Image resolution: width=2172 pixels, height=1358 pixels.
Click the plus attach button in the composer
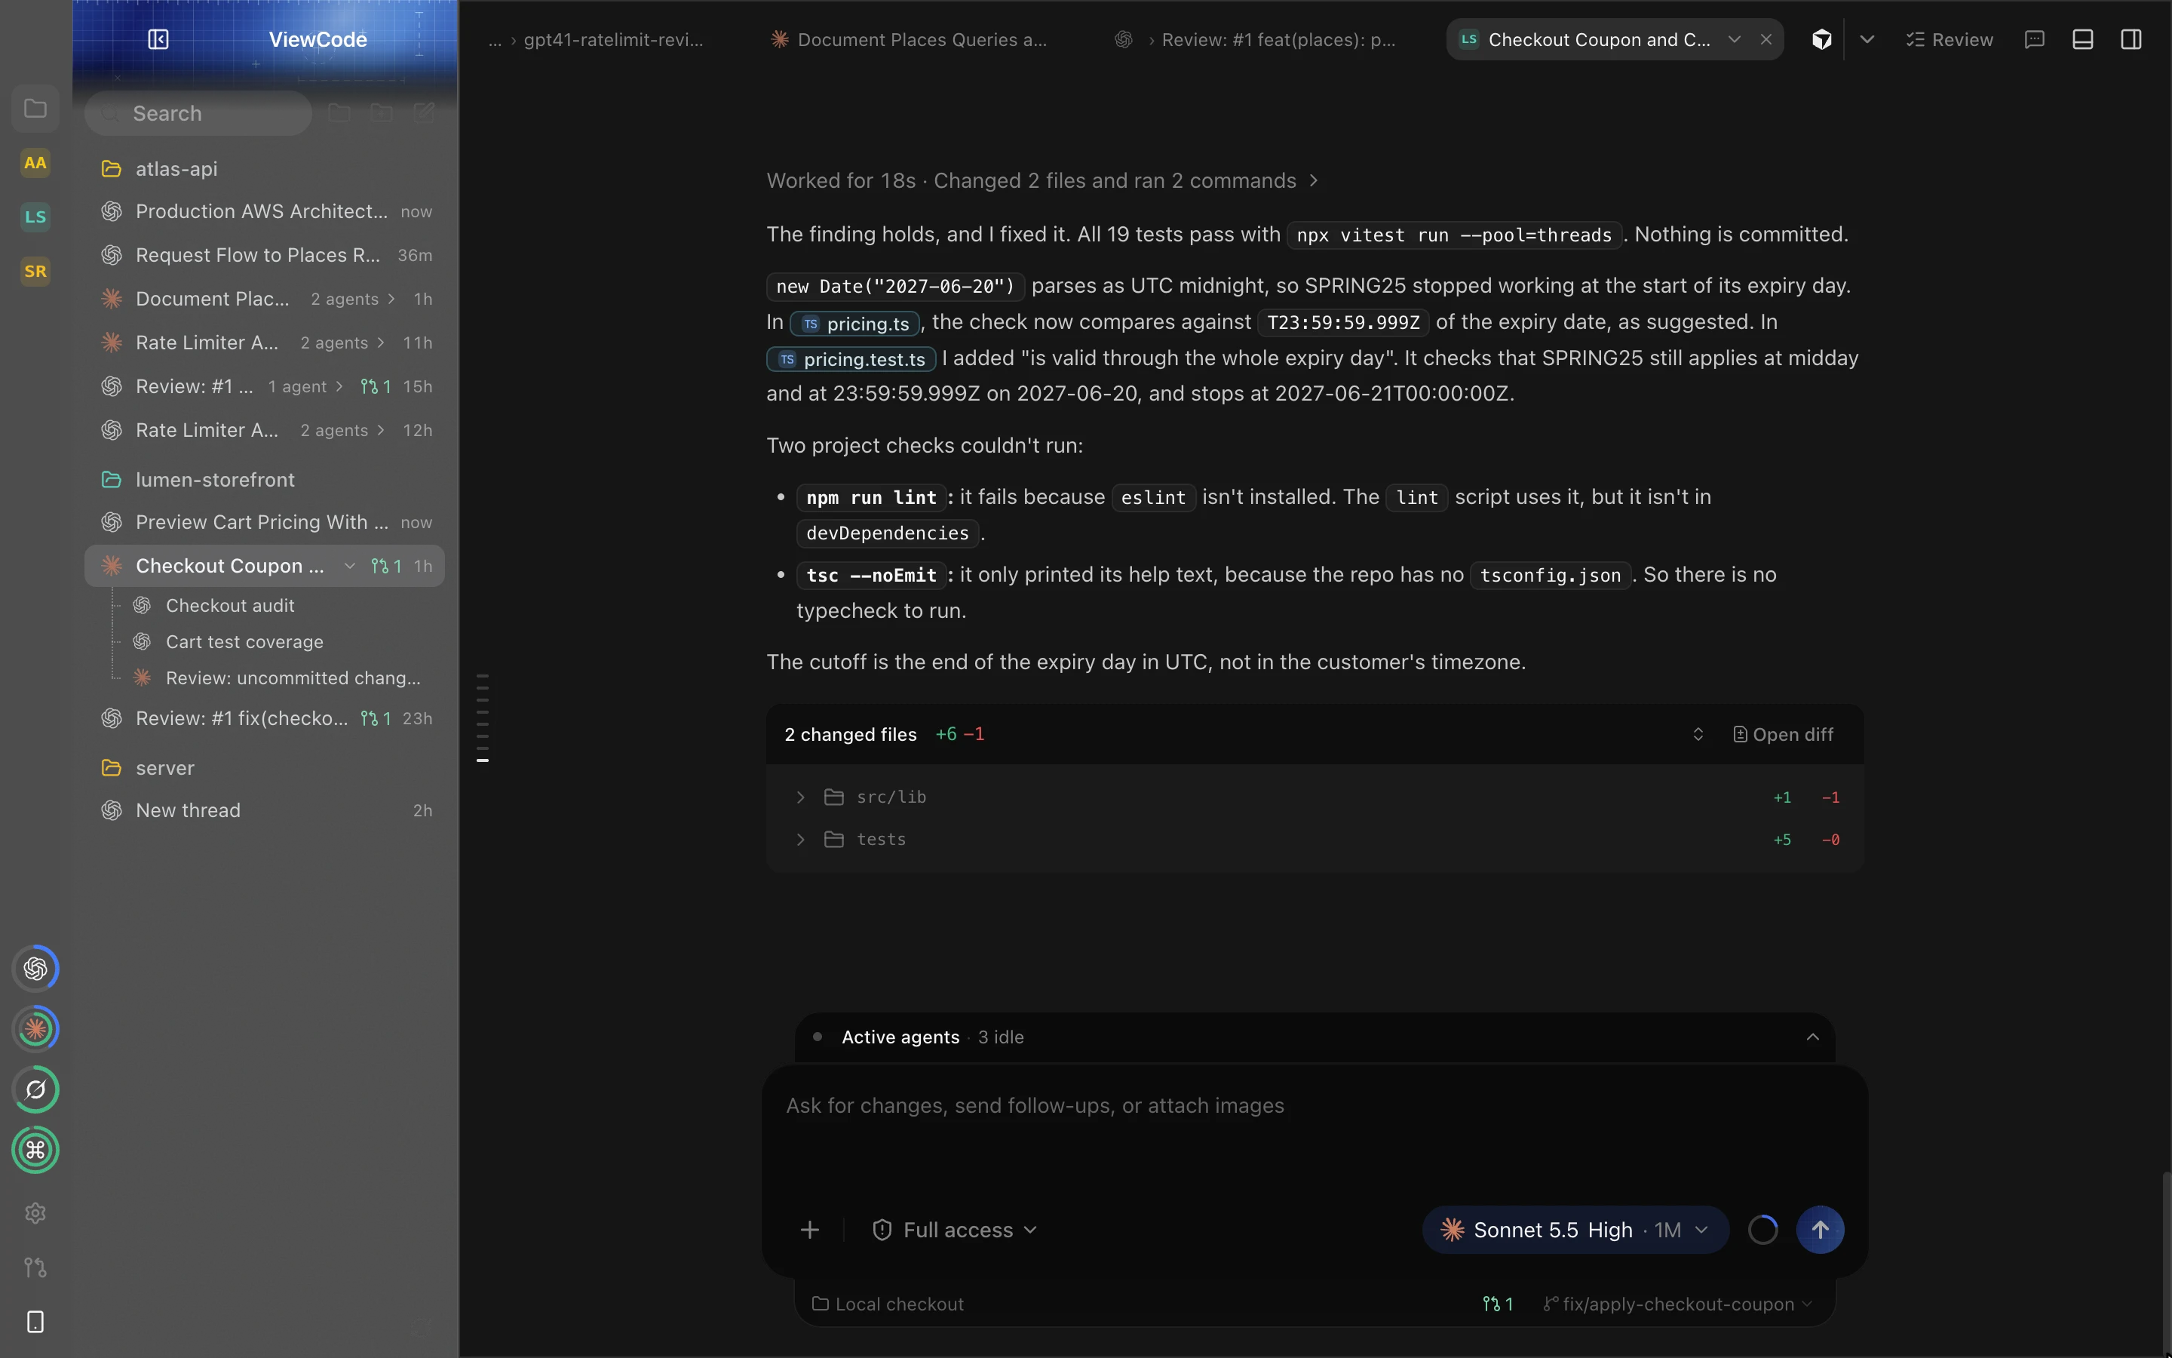click(x=809, y=1230)
